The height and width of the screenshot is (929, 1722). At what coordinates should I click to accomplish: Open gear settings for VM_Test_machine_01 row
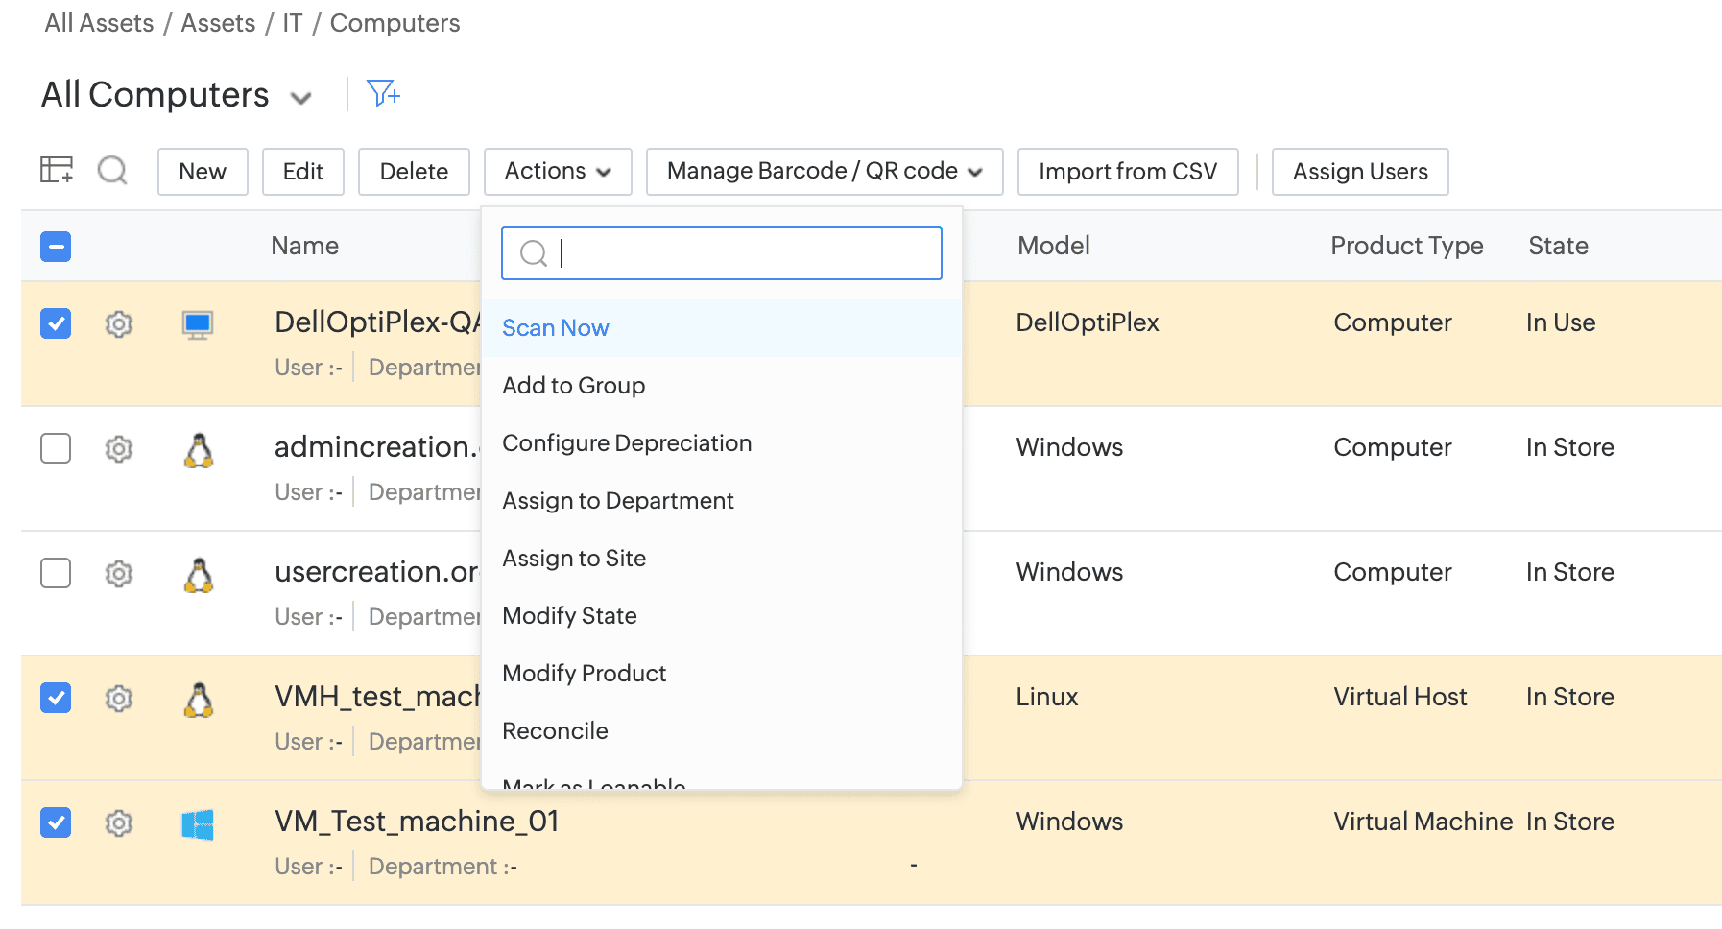(x=118, y=823)
